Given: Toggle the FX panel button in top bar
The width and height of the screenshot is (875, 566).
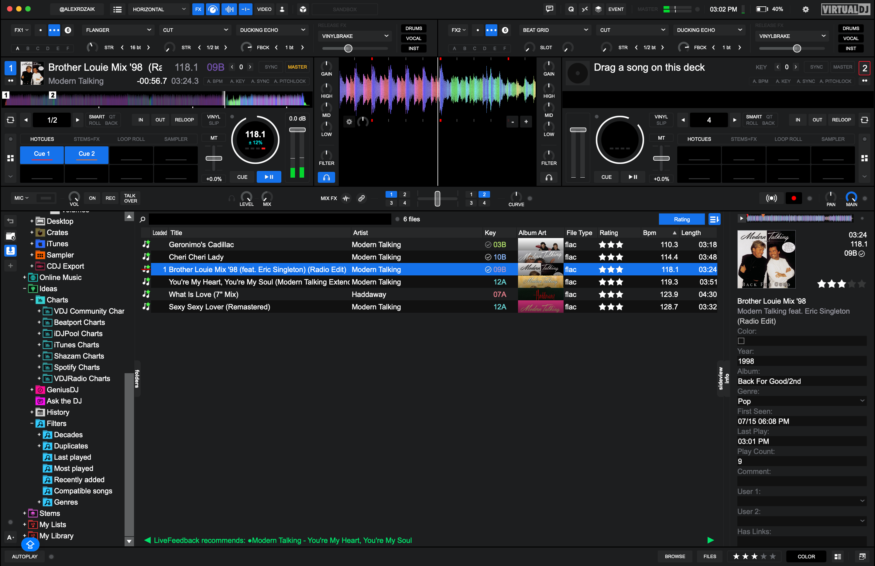Looking at the screenshot, I should 198,9.
